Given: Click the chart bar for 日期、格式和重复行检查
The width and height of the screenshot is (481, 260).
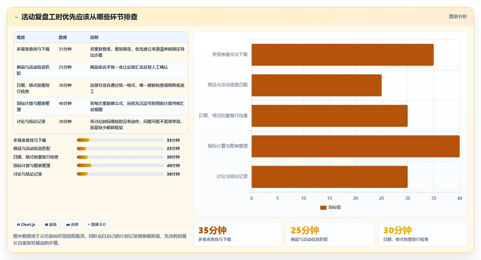Looking at the screenshot, I should coord(330,116).
